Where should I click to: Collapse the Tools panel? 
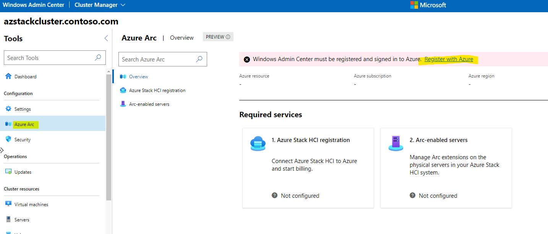pyautogui.click(x=106, y=38)
